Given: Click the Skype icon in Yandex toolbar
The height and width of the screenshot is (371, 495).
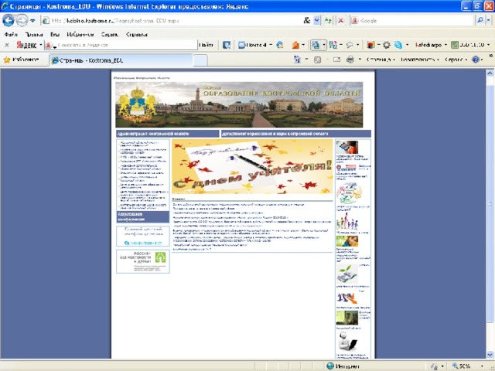Looking at the screenshot, I should [398, 45].
